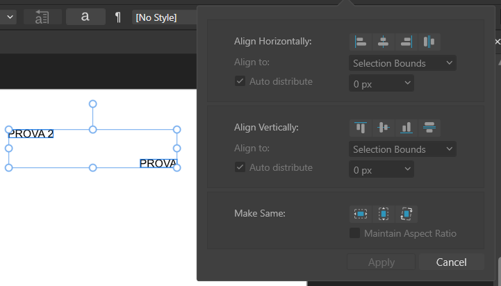Open vertical Align to Selection Bounds dropdown
The width and height of the screenshot is (501, 286).
pos(402,149)
